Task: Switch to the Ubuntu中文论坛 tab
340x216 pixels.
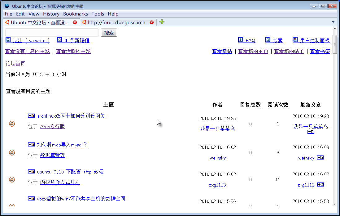Action: 41,22
